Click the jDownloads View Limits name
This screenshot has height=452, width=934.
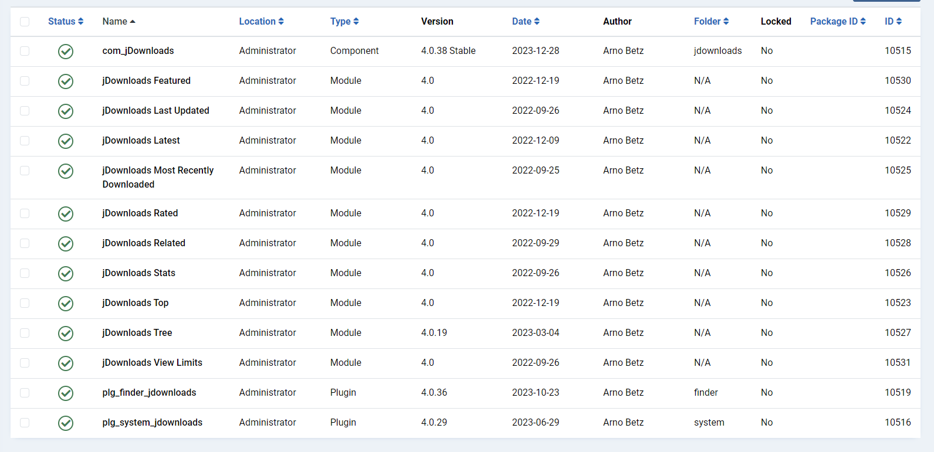click(152, 363)
